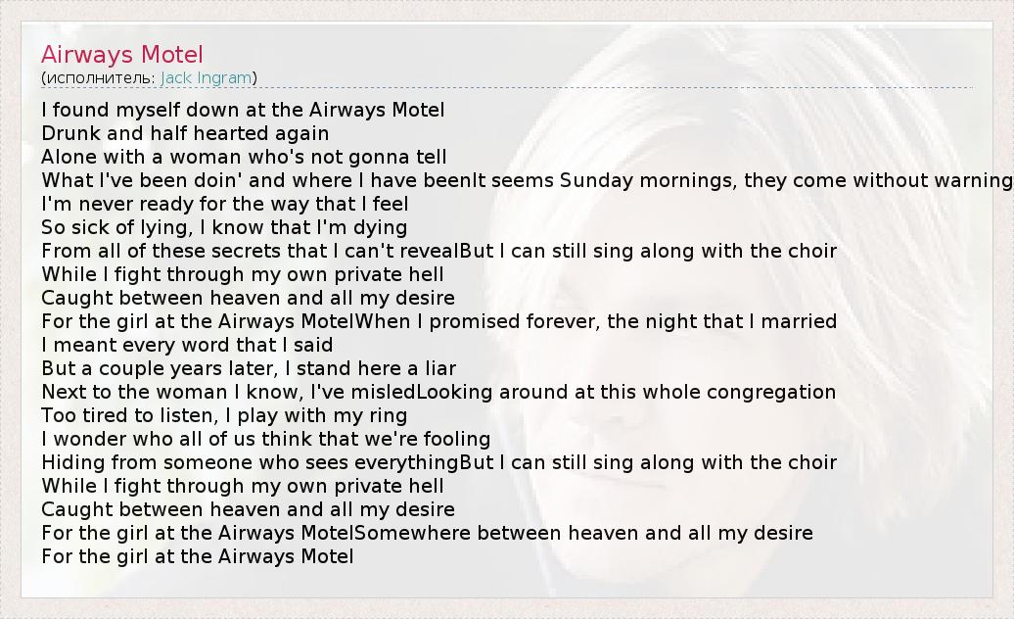This screenshot has width=1014, height=619.
Task: Click the pink Airways Motel song title
Action: 122,54
